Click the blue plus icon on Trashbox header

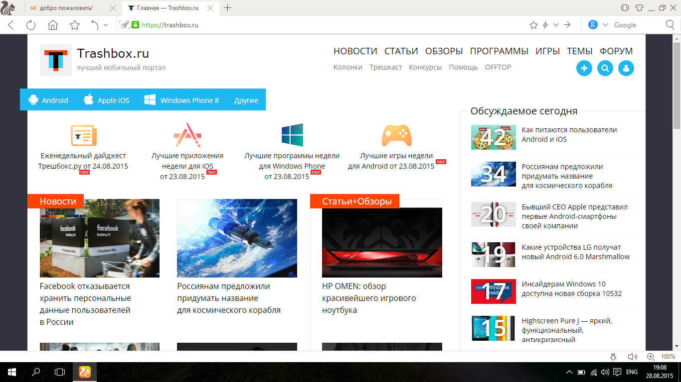coord(584,68)
